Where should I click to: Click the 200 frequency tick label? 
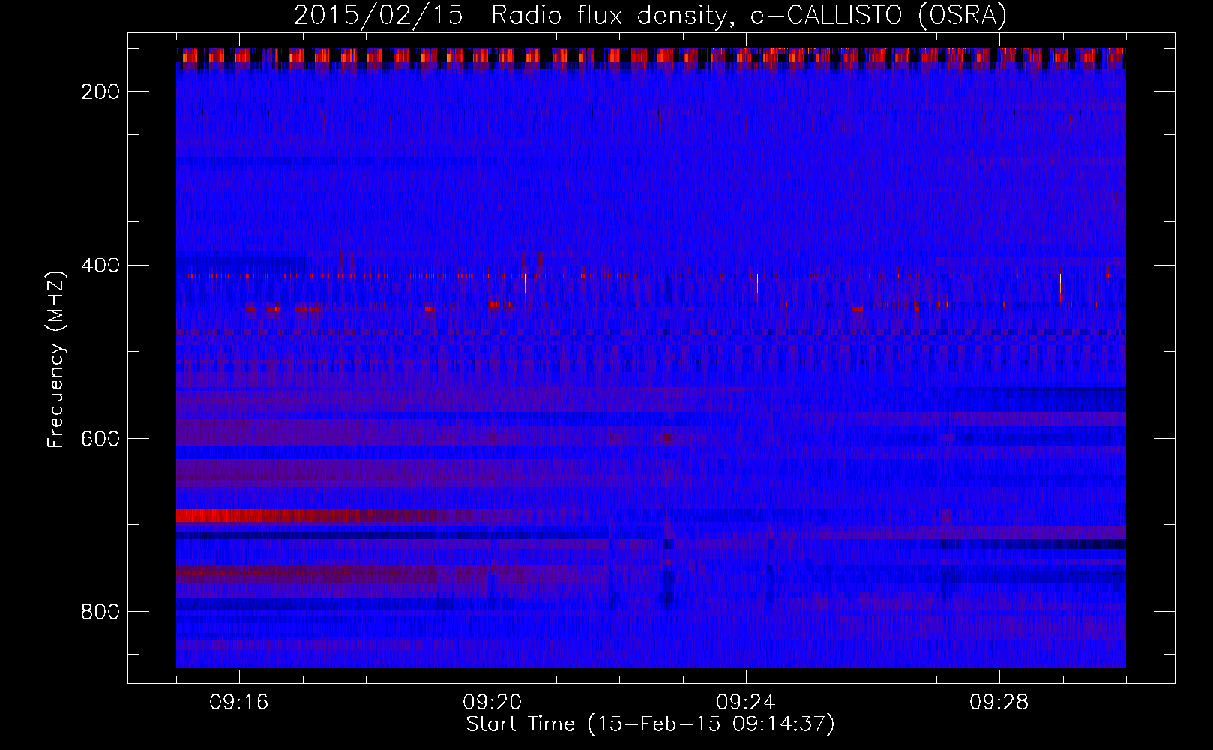[100, 91]
